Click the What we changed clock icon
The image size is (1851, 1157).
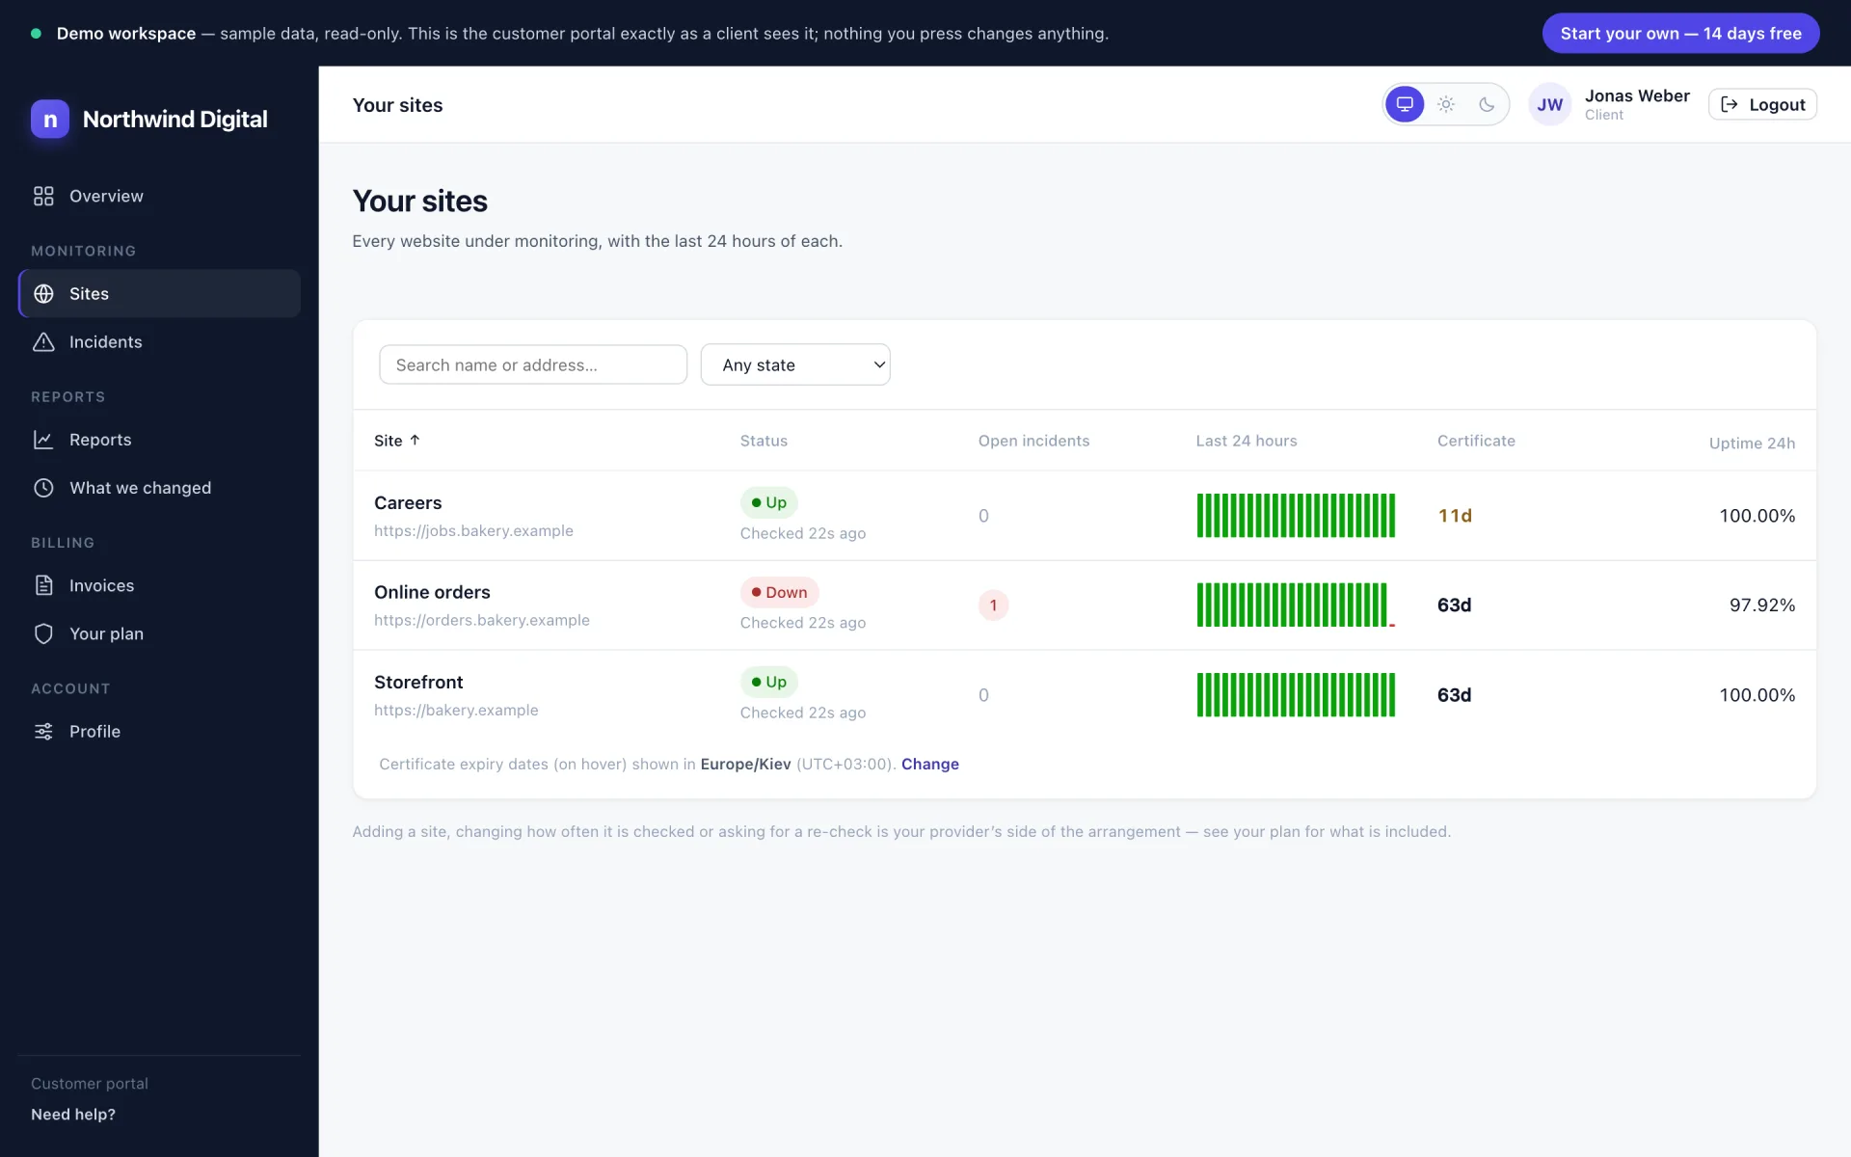[x=43, y=488]
